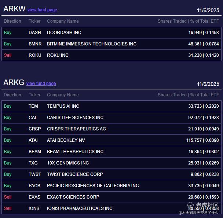Click the Buy label in CRSP row

tap(8, 129)
